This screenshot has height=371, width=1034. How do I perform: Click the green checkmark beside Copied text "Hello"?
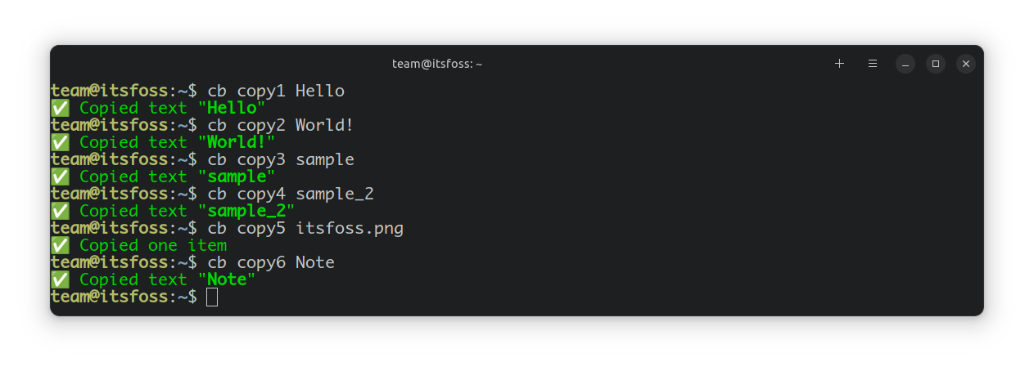click(60, 108)
